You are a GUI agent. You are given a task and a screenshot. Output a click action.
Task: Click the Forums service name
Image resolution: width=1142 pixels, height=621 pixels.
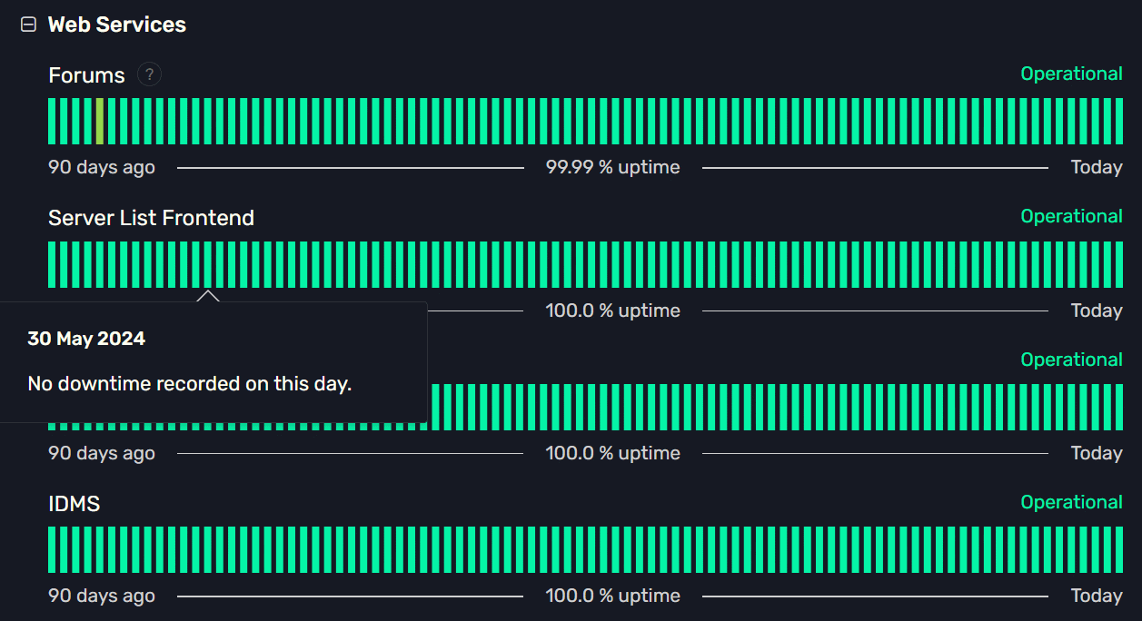(86, 75)
